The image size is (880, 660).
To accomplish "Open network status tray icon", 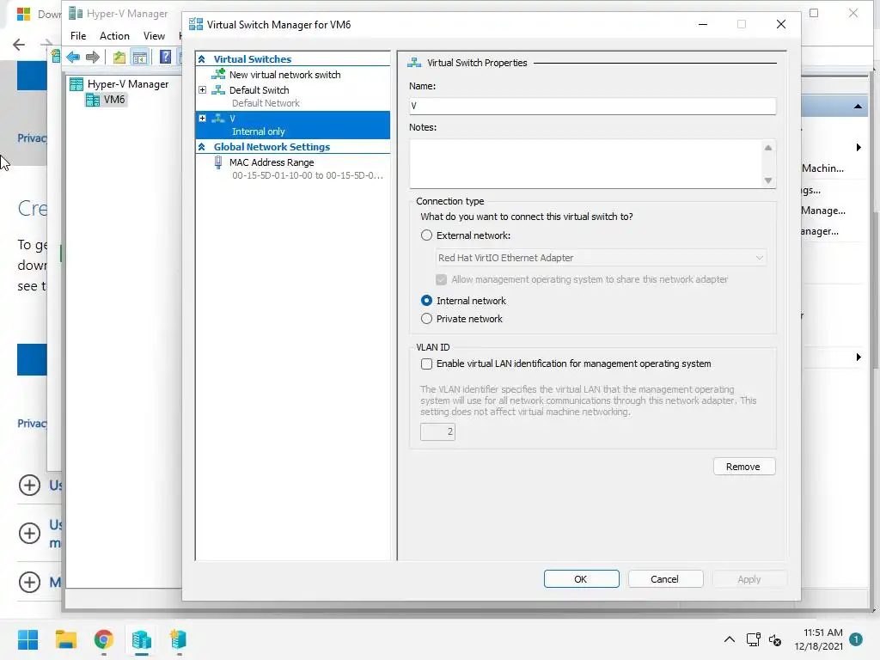I will 753,639.
